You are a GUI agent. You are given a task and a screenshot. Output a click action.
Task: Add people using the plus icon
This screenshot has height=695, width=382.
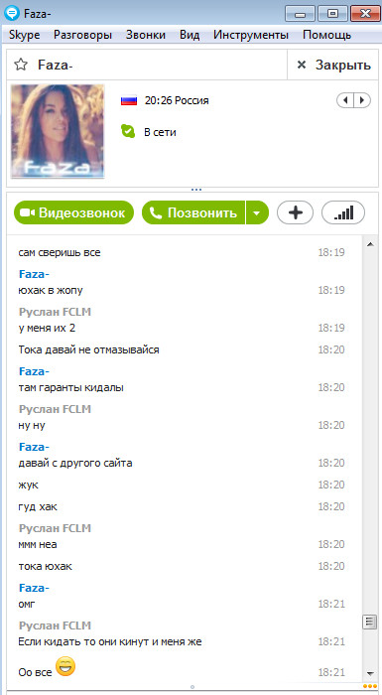click(295, 212)
